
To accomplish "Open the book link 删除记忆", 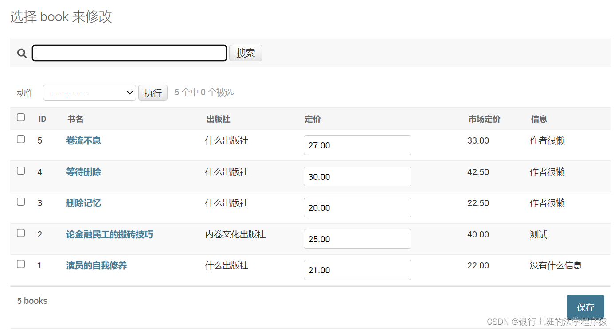I will [x=84, y=203].
